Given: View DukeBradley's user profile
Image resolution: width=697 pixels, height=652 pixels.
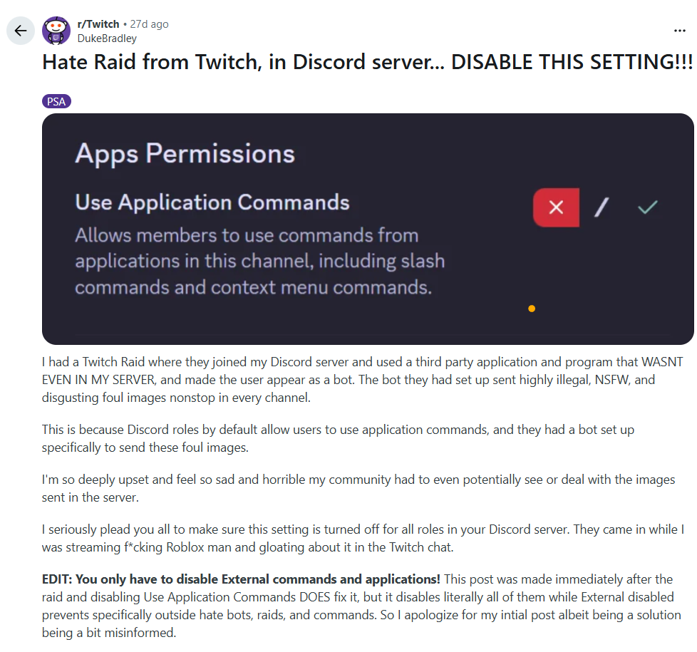Looking at the screenshot, I should (x=107, y=38).
